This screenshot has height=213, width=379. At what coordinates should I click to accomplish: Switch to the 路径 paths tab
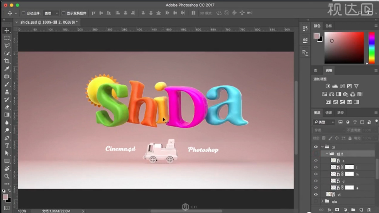340,113
